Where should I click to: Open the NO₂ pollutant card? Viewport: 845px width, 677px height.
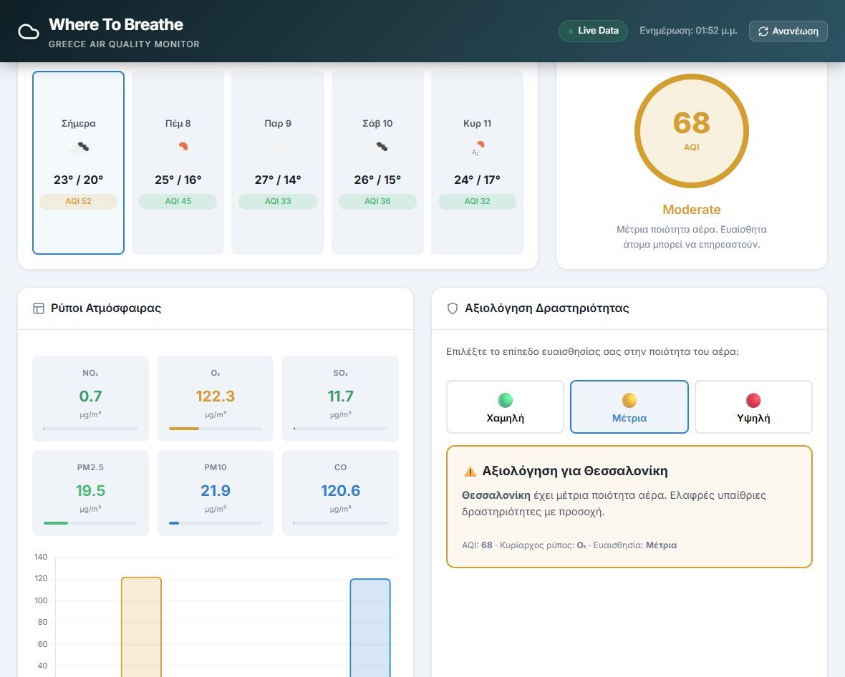90,399
